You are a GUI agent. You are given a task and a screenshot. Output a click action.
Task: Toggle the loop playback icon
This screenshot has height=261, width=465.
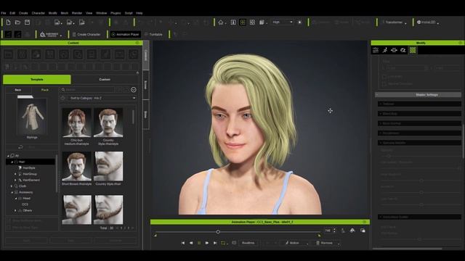click(223, 243)
